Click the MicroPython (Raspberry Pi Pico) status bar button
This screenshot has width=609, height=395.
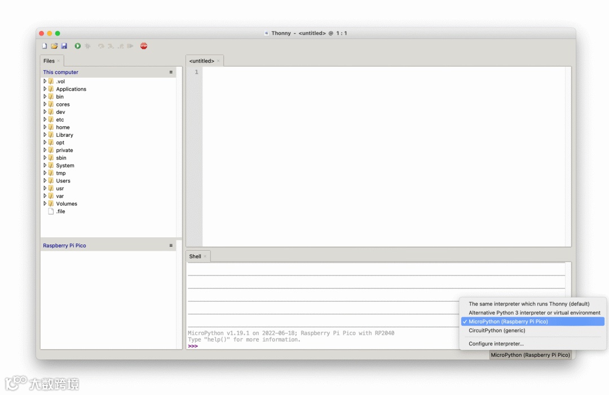click(530, 355)
